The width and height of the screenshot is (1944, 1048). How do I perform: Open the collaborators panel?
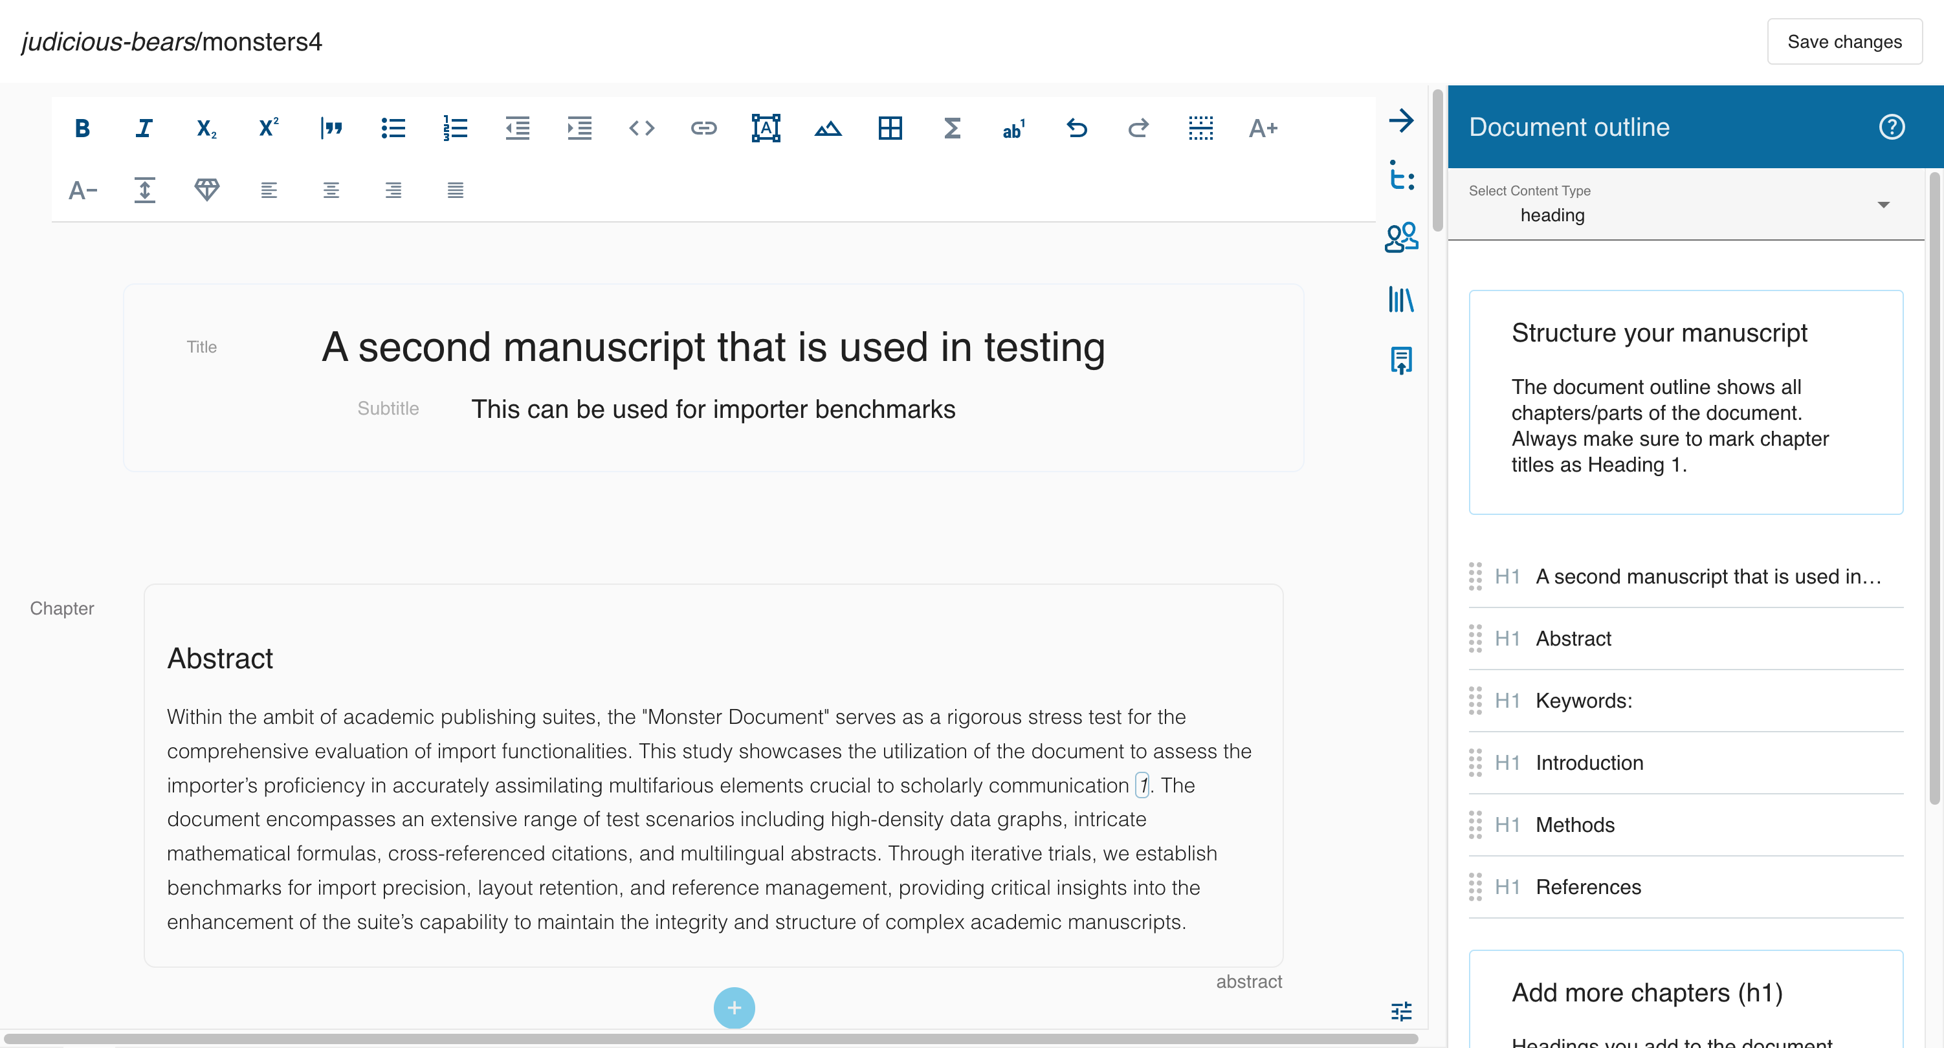point(1402,237)
